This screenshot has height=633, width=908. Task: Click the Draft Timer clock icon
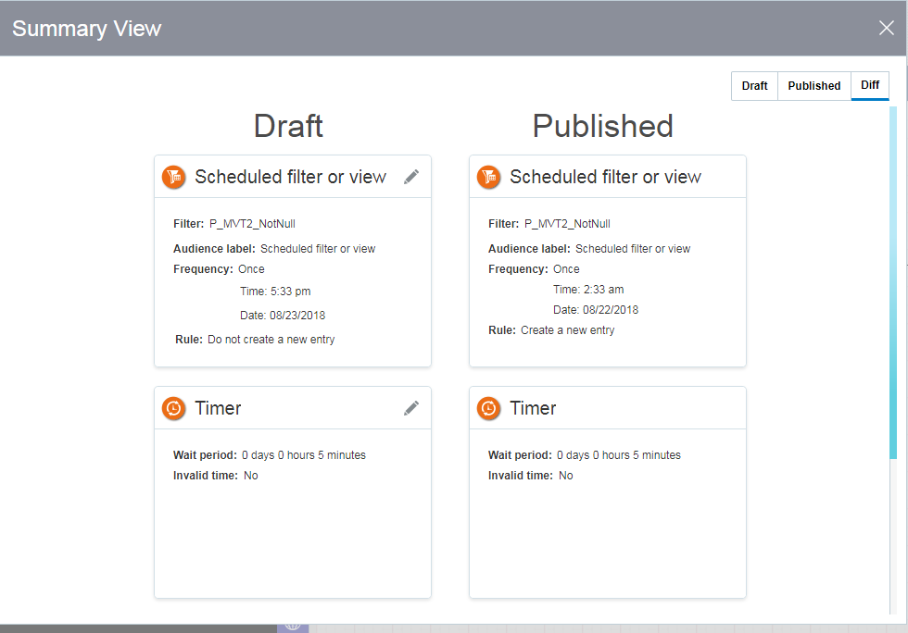(174, 408)
